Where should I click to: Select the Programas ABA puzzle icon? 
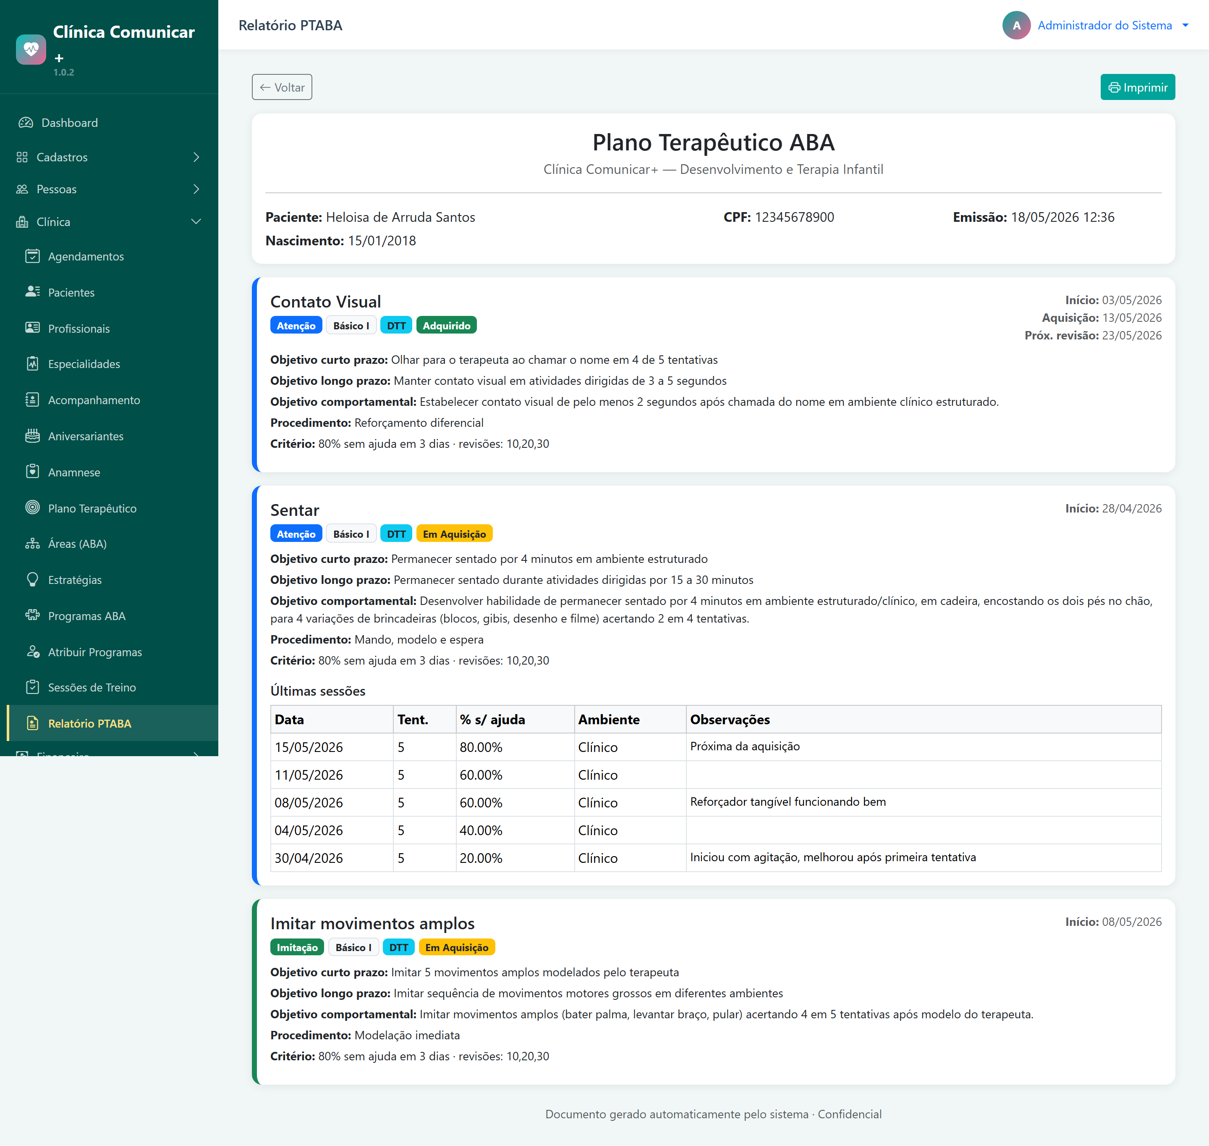(32, 616)
